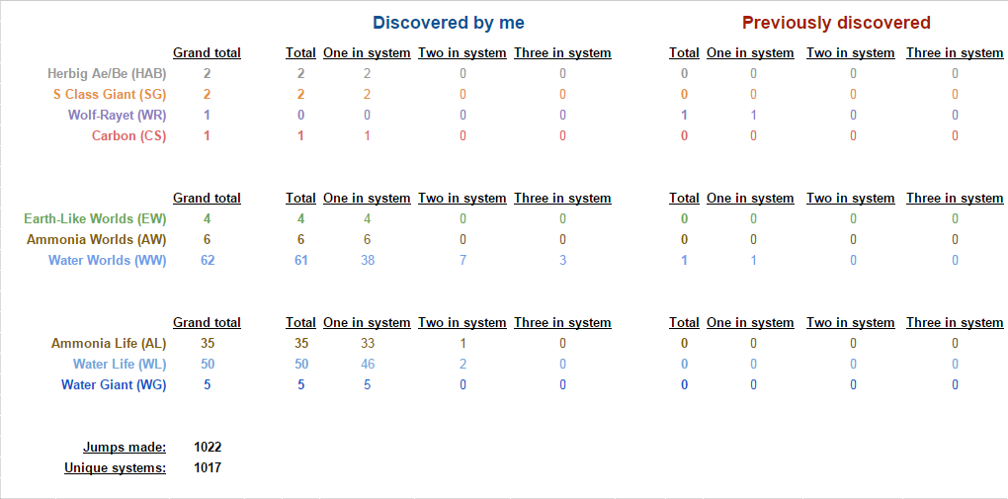Screen dimensions: 1008x499
Task: Select the Ammonia Worlds (AW) label
Action: [97, 240]
